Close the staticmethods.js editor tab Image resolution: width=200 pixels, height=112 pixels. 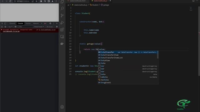click(x=110, y=1)
